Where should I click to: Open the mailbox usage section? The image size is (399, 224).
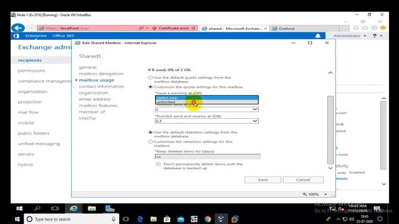pyautogui.click(x=97, y=80)
